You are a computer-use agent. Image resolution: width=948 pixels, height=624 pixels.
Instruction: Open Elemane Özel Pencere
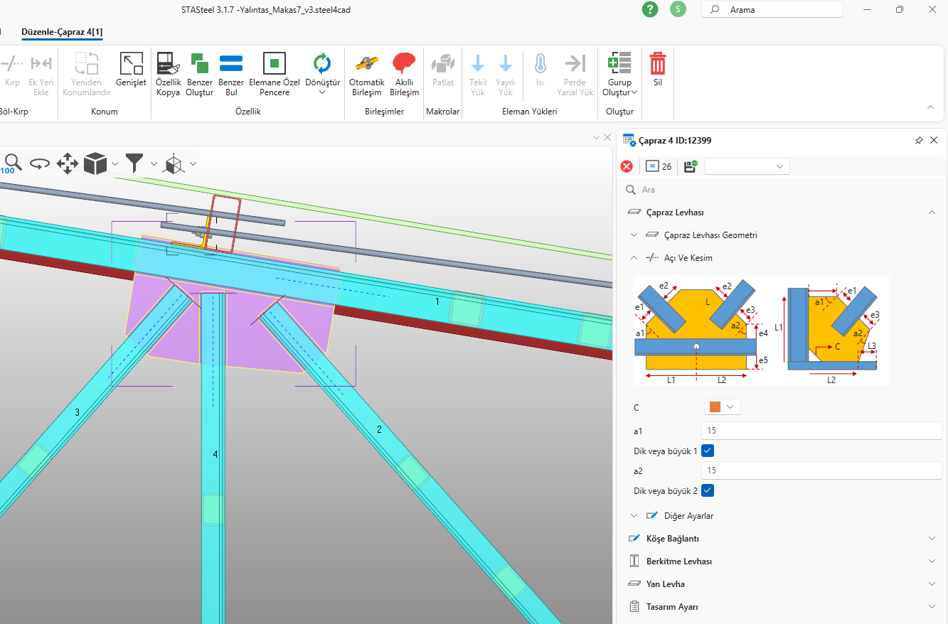pos(274,64)
